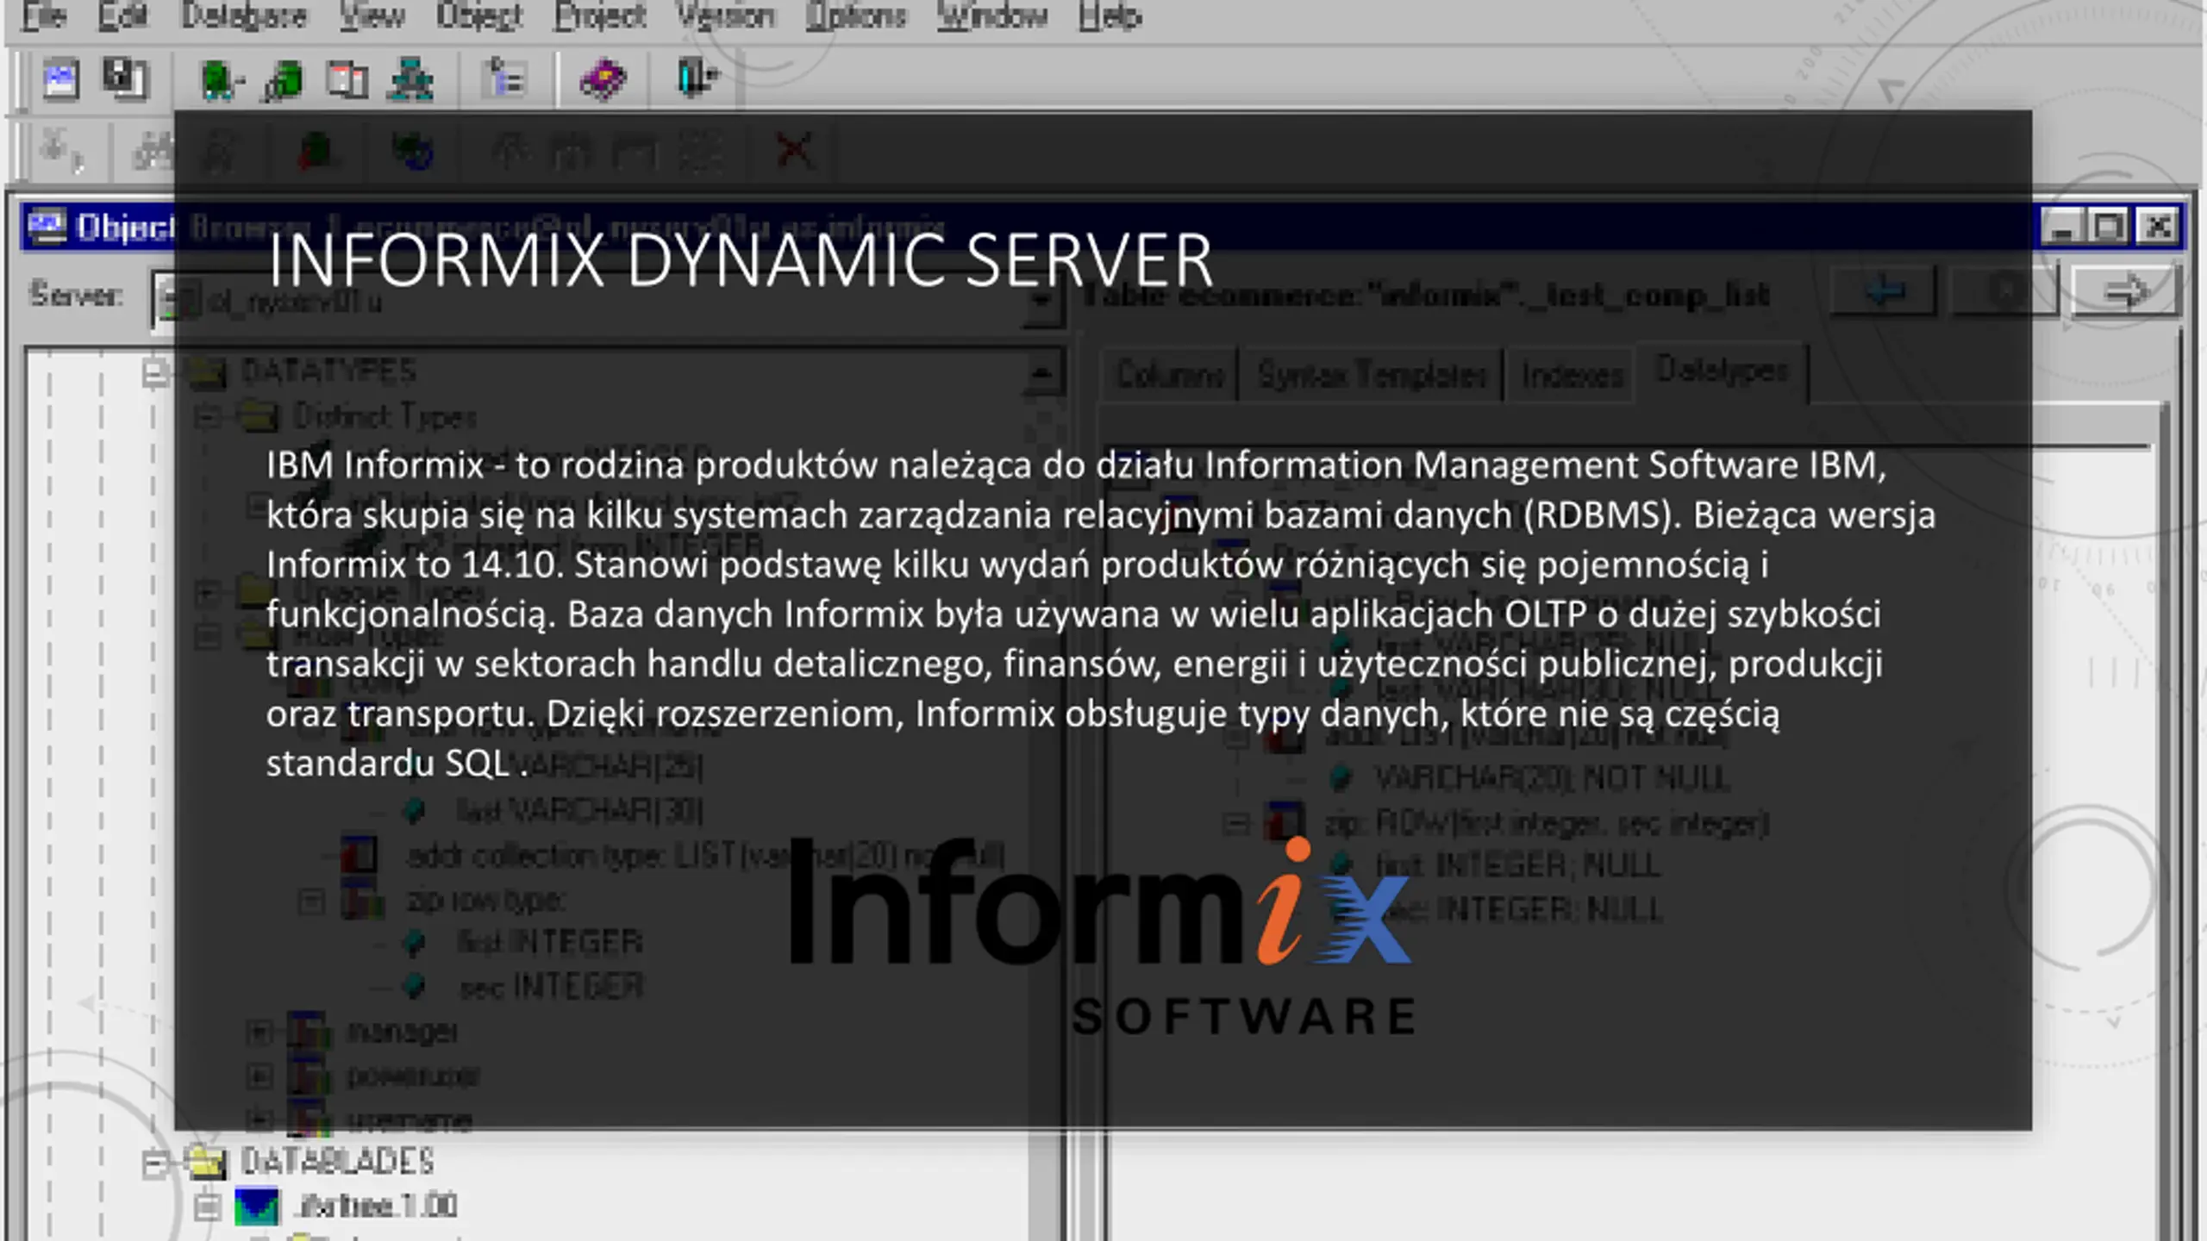Click the tree list view toolbar icon

click(505, 79)
